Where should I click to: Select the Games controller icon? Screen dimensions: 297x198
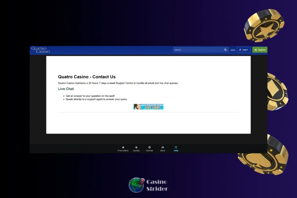[x=150, y=147]
